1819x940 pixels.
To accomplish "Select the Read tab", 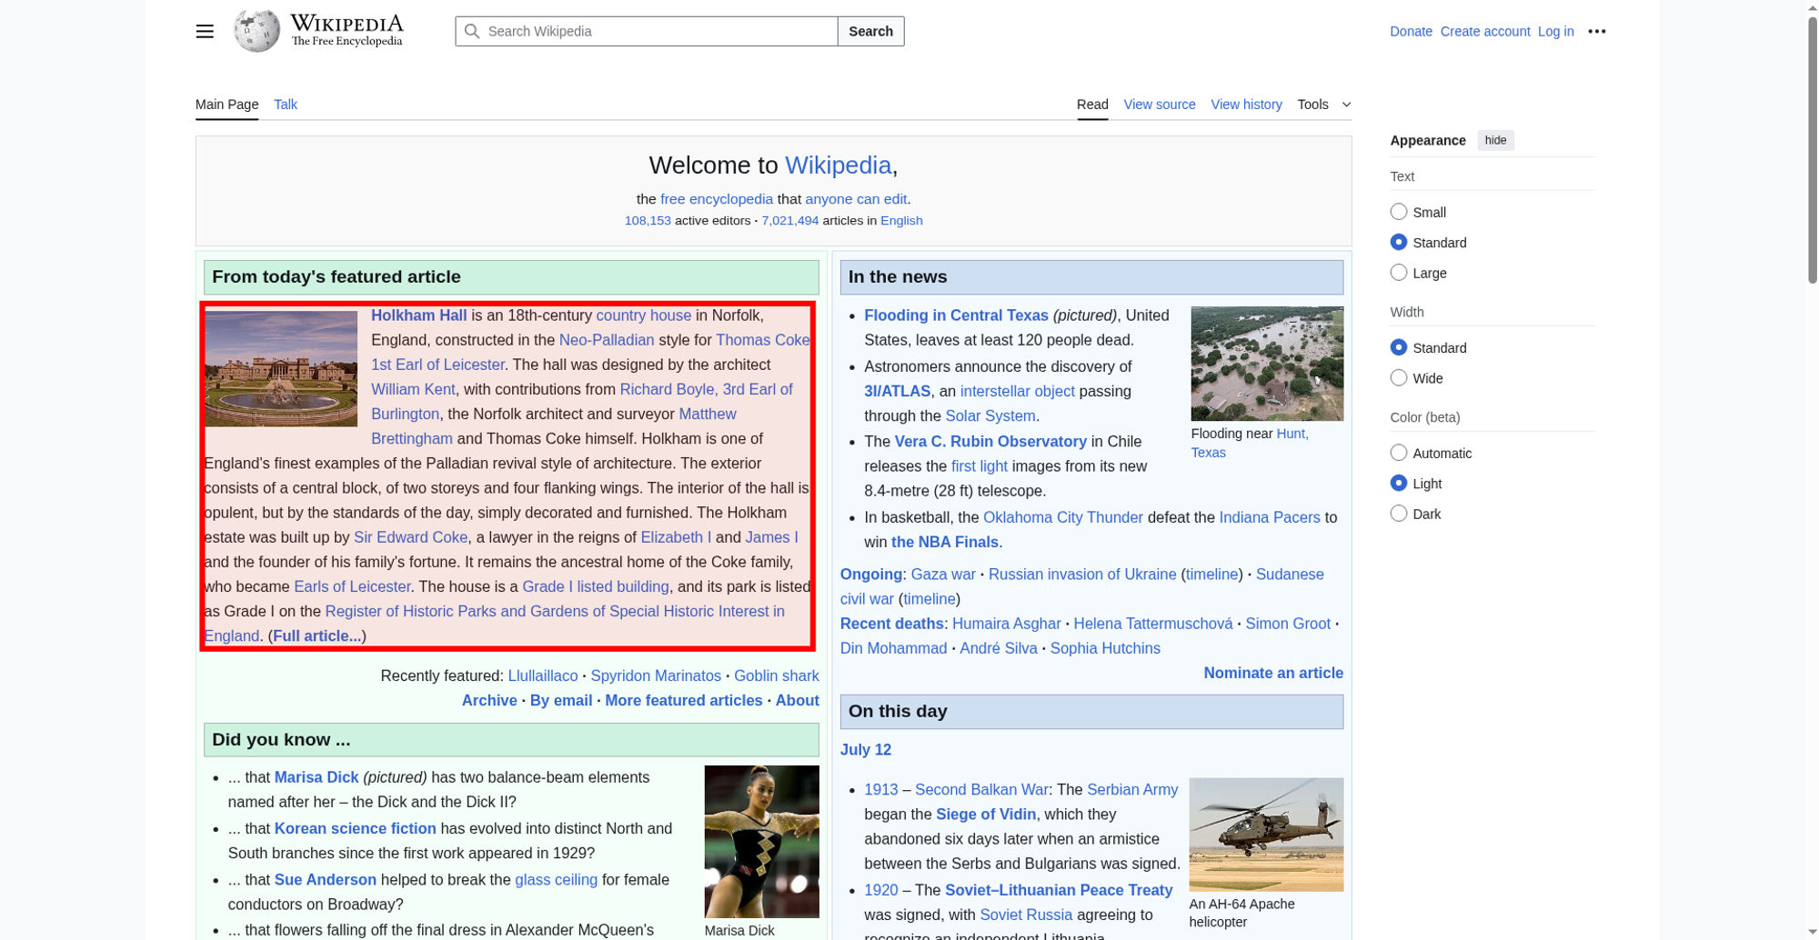I will [1092, 105].
